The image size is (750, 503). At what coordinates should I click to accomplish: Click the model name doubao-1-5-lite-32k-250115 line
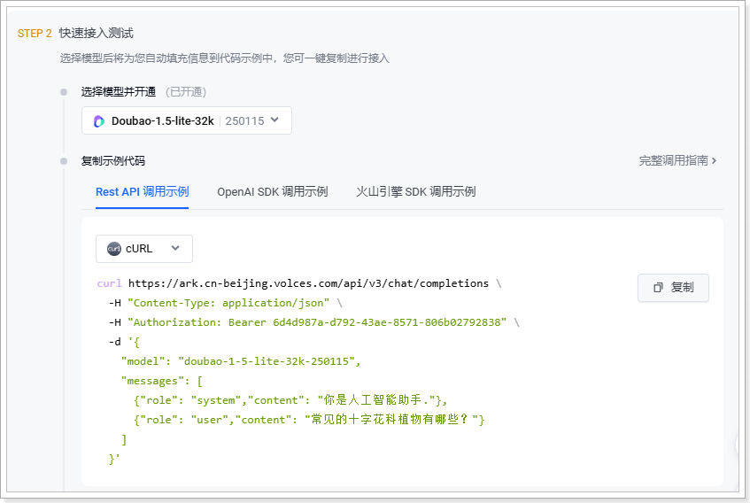[x=241, y=361]
